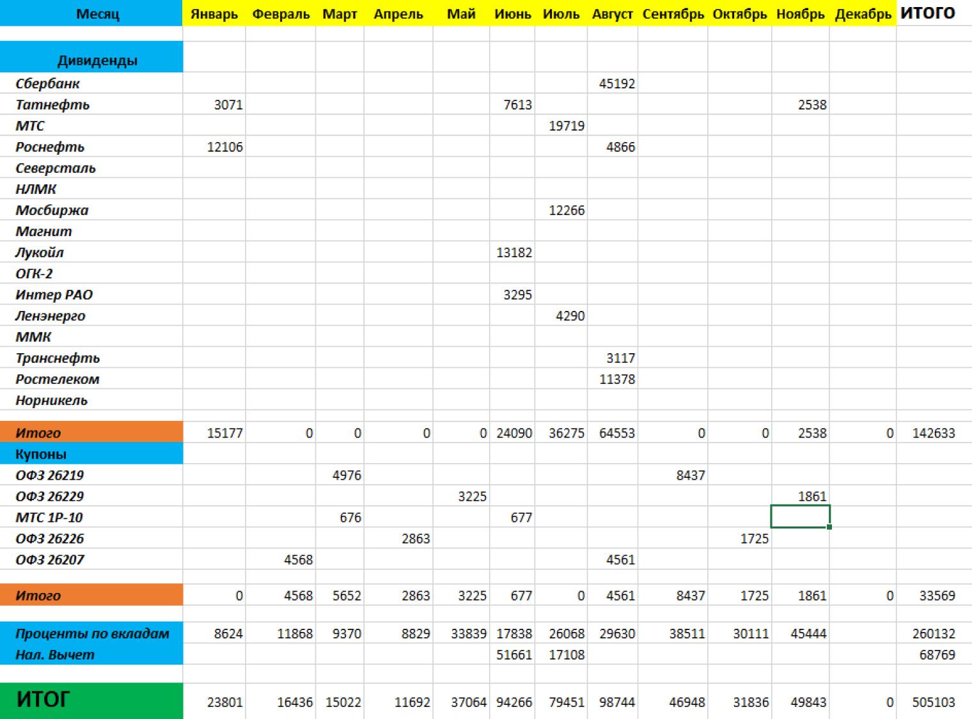Select Ростелеком's August value 11378
Screen dimensions: 972x719
tap(617, 379)
